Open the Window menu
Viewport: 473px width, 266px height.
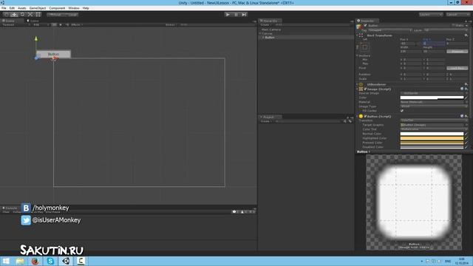[x=74, y=8]
